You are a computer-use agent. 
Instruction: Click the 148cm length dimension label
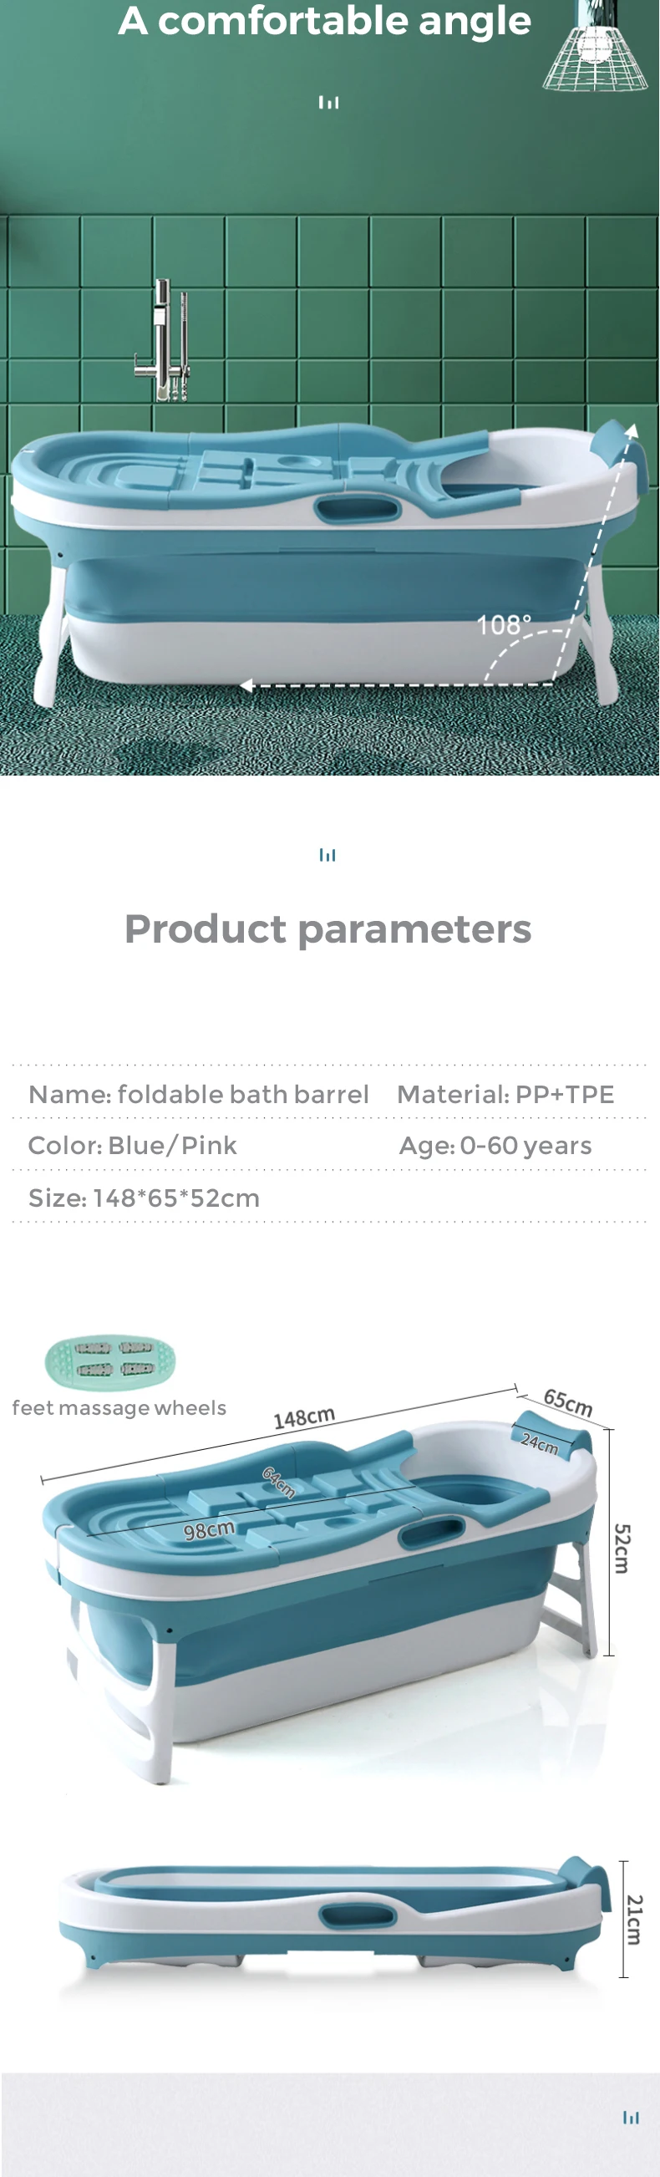pos(304,1417)
